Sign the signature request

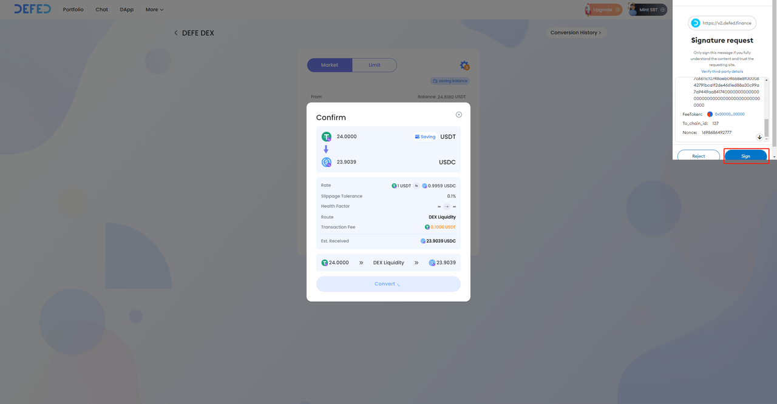click(745, 156)
